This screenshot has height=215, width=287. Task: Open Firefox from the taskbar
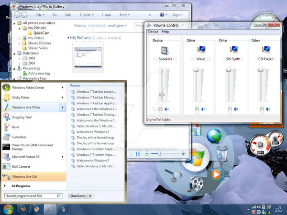pyautogui.click(x=23, y=209)
